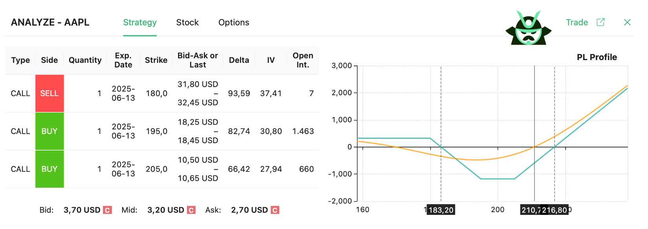648x229 pixels.
Task: Click the red C icon beside Bid price
Action: click(x=107, y=210)
